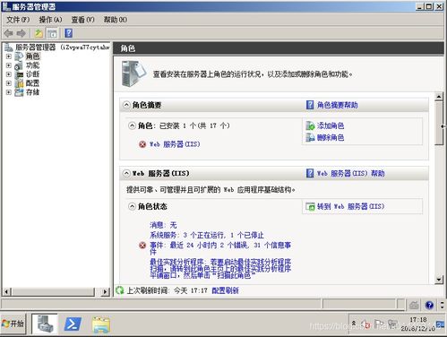Screen dimensions: 447x337
Task: Select 存储 in the tree
Action: click(32, 92)
